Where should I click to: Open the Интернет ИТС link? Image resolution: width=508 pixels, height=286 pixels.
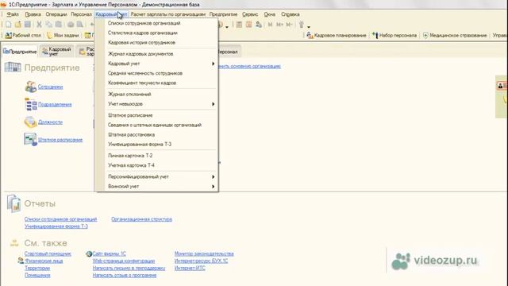190,269
